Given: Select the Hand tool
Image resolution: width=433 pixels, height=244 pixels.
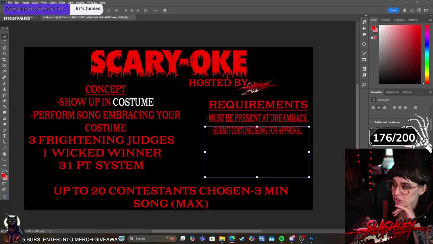Looking at the screenshot, I should (4, 154).
